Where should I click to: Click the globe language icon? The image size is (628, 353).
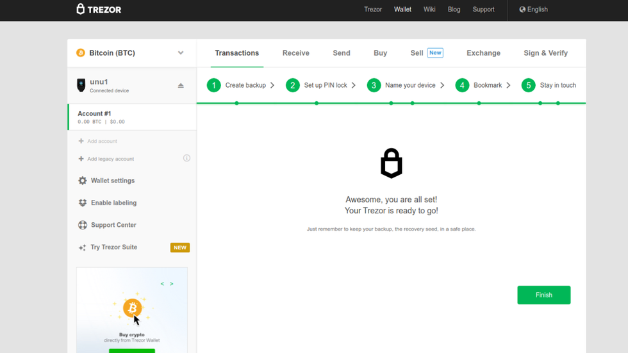pos(522,10)
